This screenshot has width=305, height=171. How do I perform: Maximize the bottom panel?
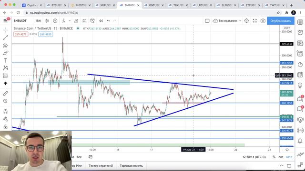[x=289, y=166]
